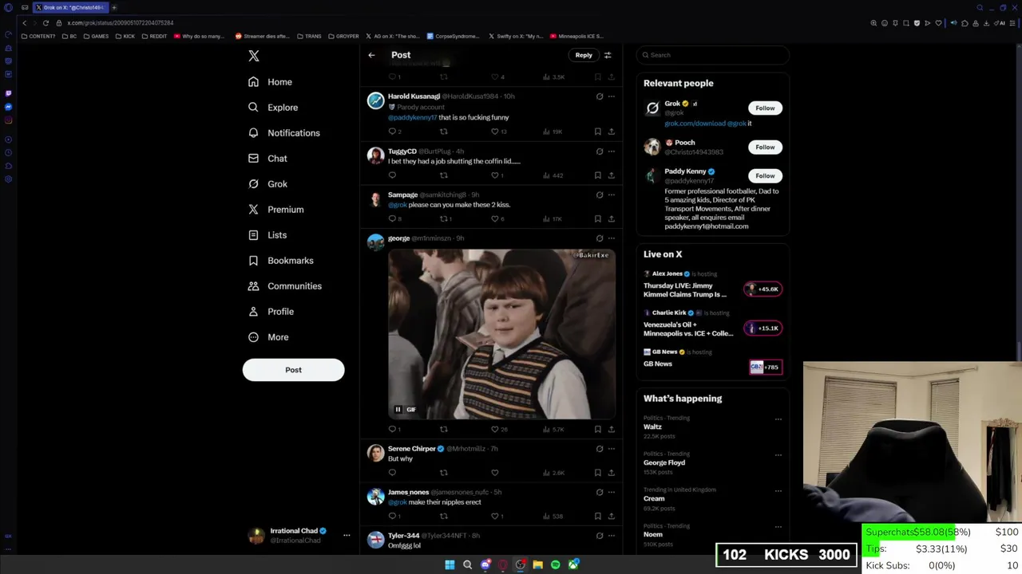
Task: Open Harold Kusanagi's profile avatar
Action: point(375,100)
